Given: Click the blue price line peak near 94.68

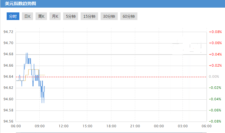Looking at the screenshot, I should 27,53.
